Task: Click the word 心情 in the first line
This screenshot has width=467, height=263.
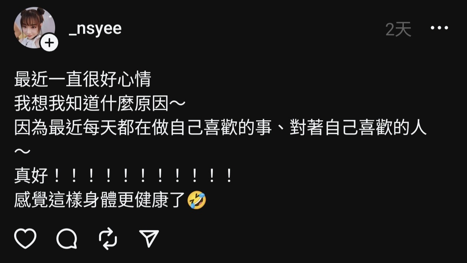Action: 134,79
